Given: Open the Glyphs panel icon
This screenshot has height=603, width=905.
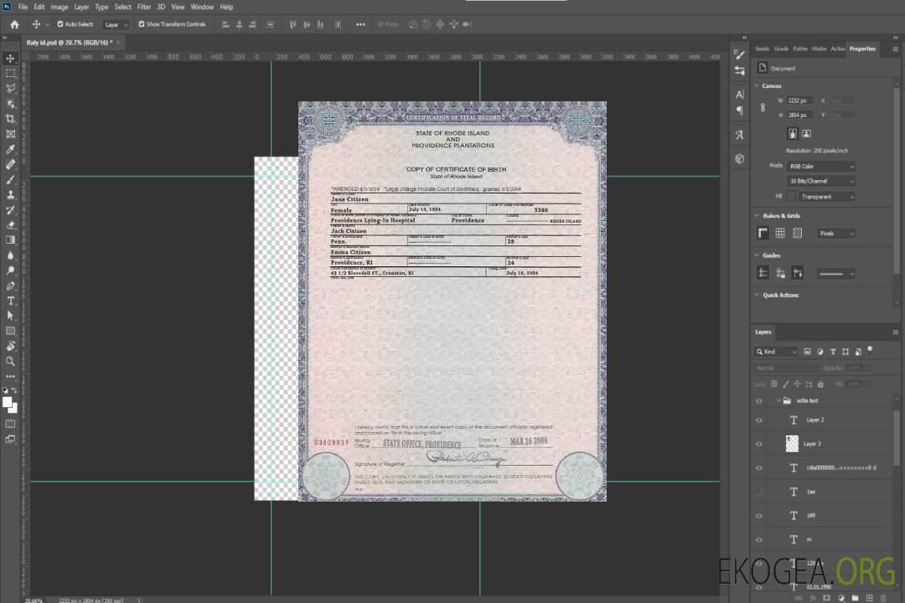Looking at the screenshot, I should coord(740,135).
